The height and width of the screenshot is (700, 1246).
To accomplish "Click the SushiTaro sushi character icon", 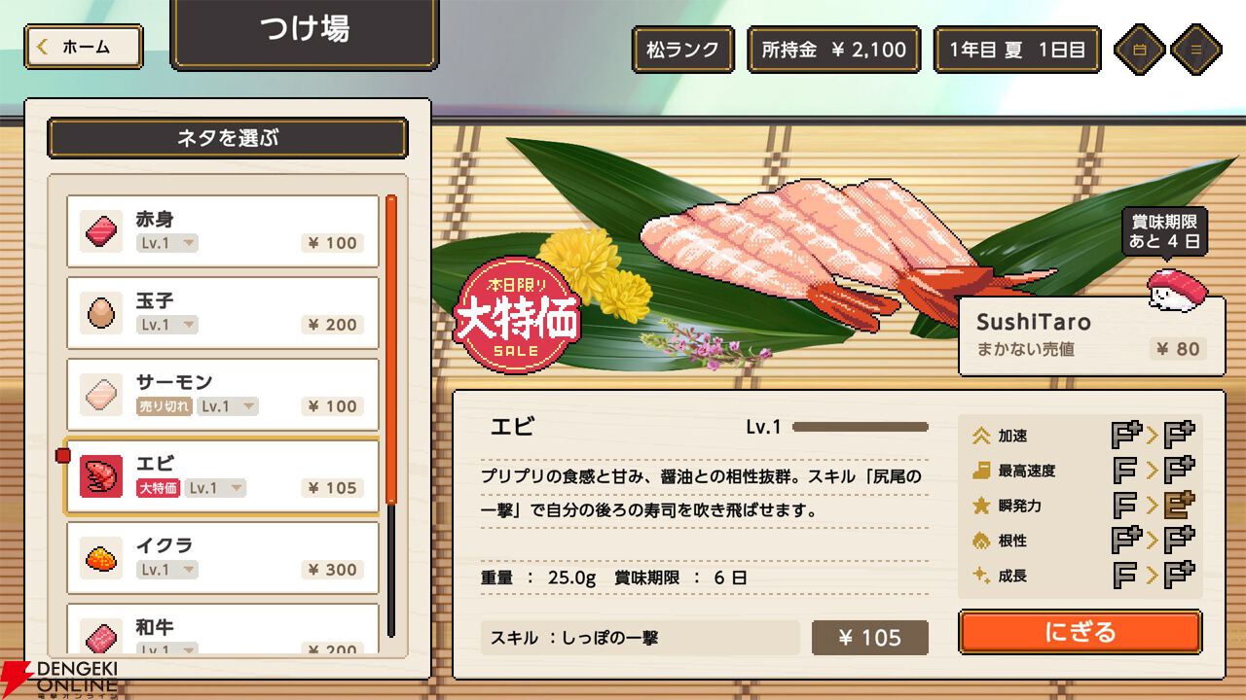I will coord(1177,290).
